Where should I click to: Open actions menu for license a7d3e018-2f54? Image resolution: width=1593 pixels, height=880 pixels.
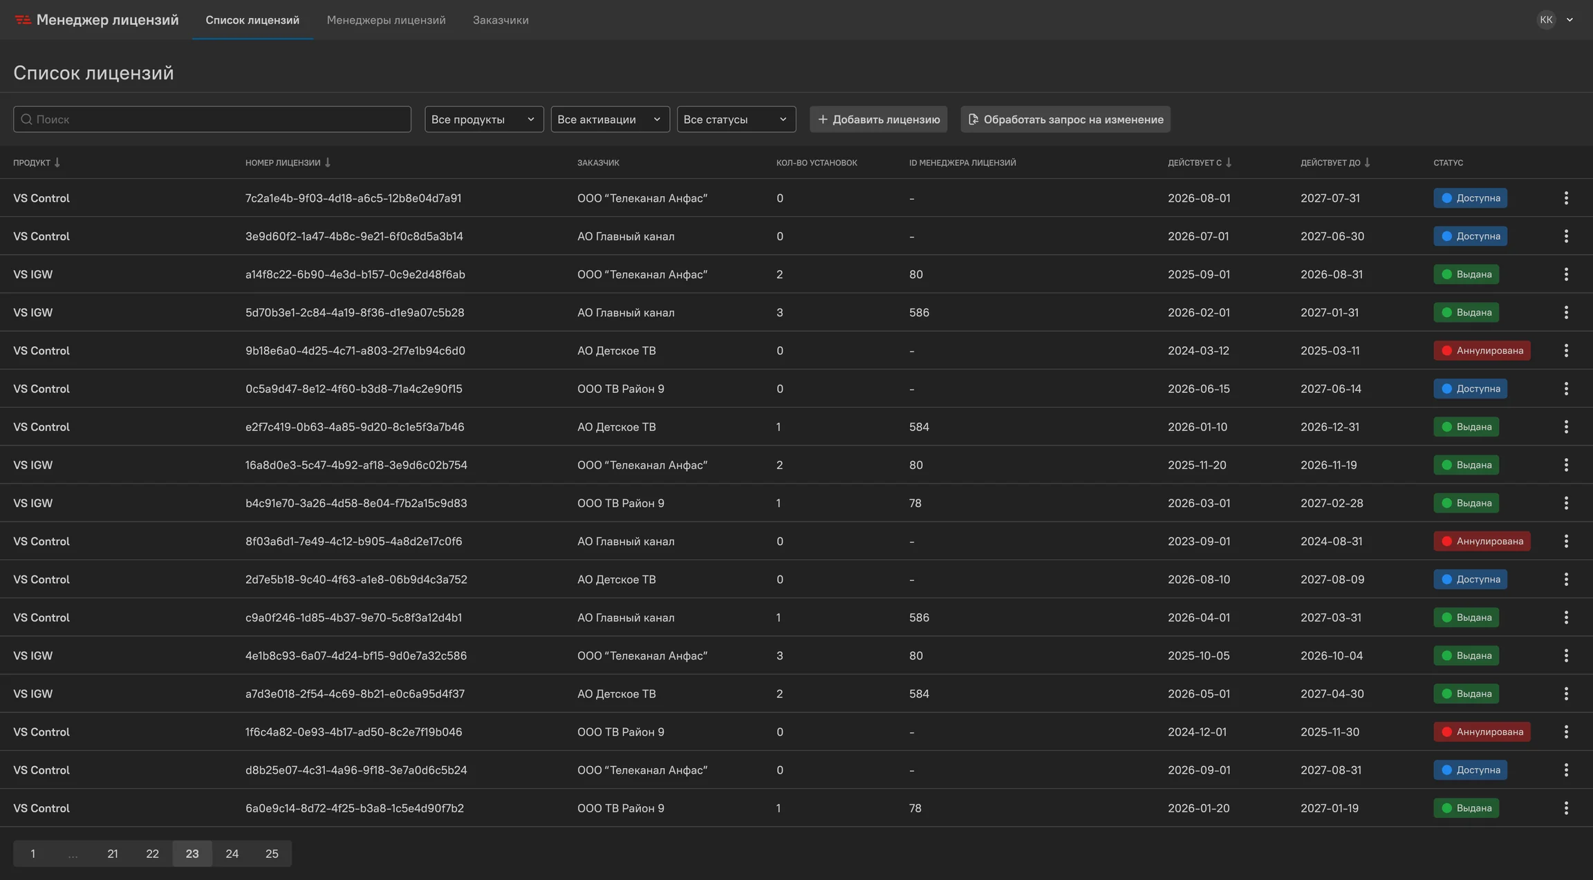(x=1566, y=694)
